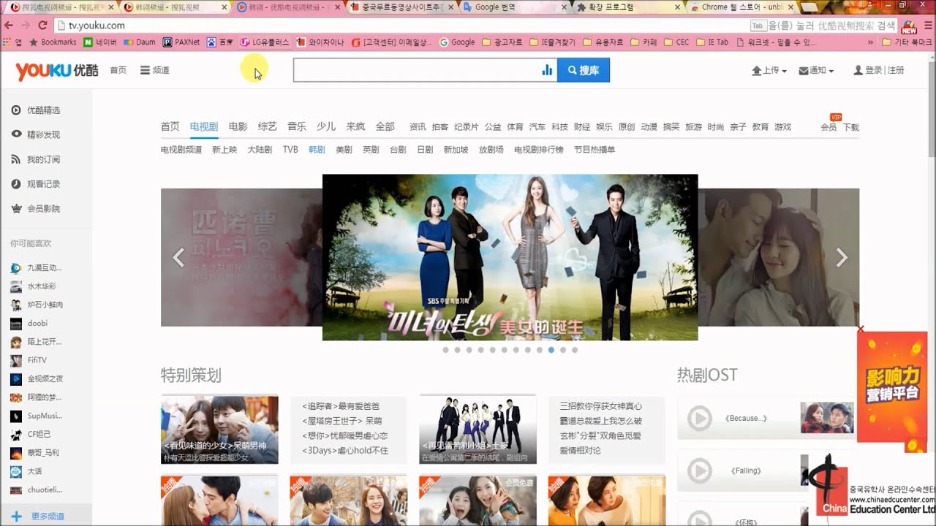Screen dimensions: 936x526
Task: Play the Falling OST track
Action: (x=700, y=471)
